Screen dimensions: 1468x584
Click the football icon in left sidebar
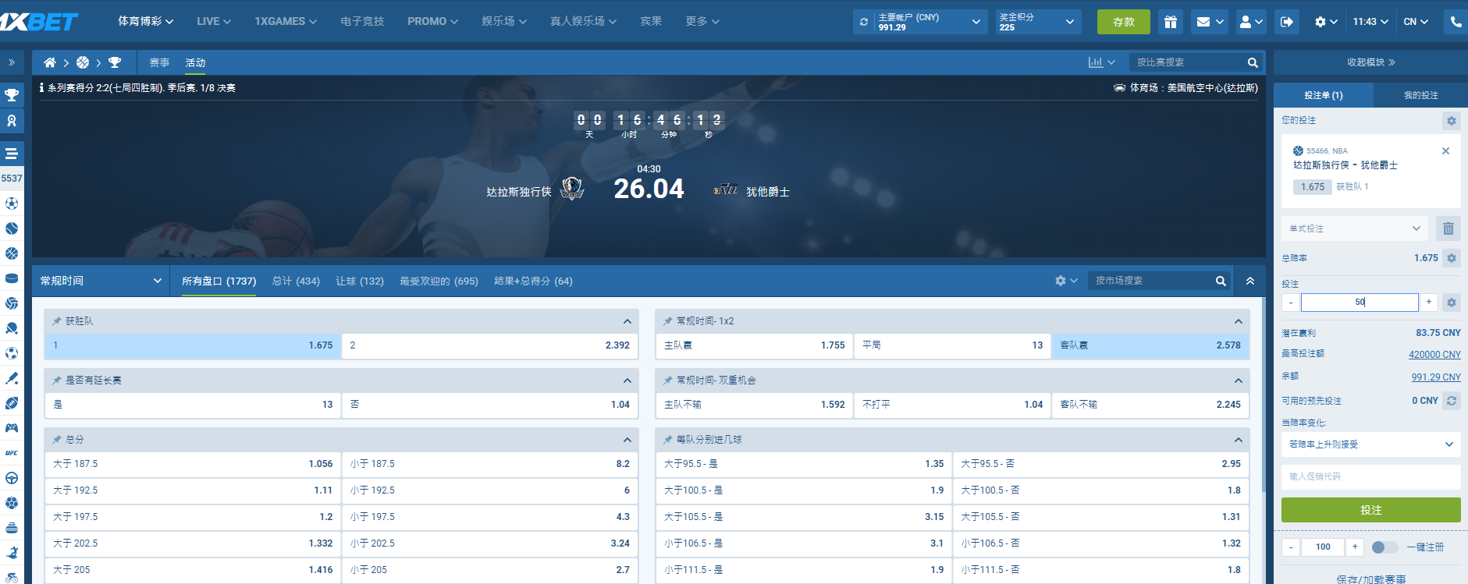tap(12, 204)
